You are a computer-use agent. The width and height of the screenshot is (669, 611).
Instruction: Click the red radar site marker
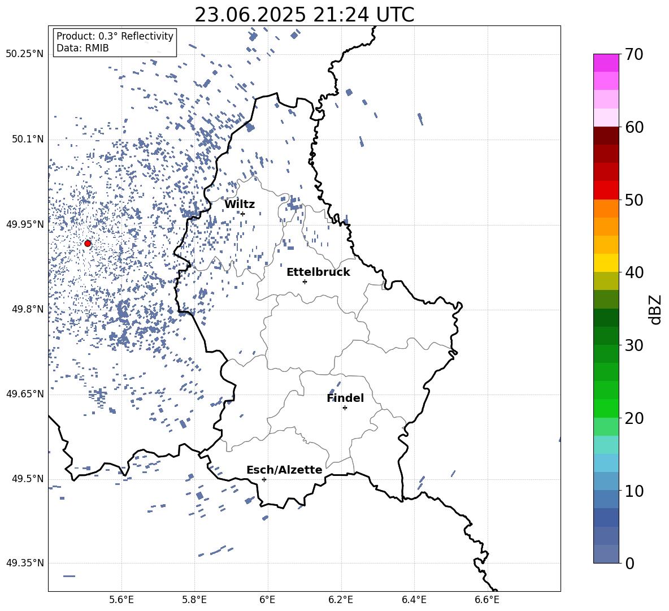[88, 243]
